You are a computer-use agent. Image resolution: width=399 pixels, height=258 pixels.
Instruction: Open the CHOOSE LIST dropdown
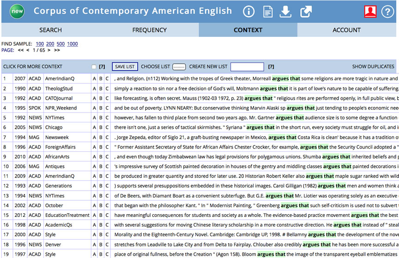(x=179, y=66)
